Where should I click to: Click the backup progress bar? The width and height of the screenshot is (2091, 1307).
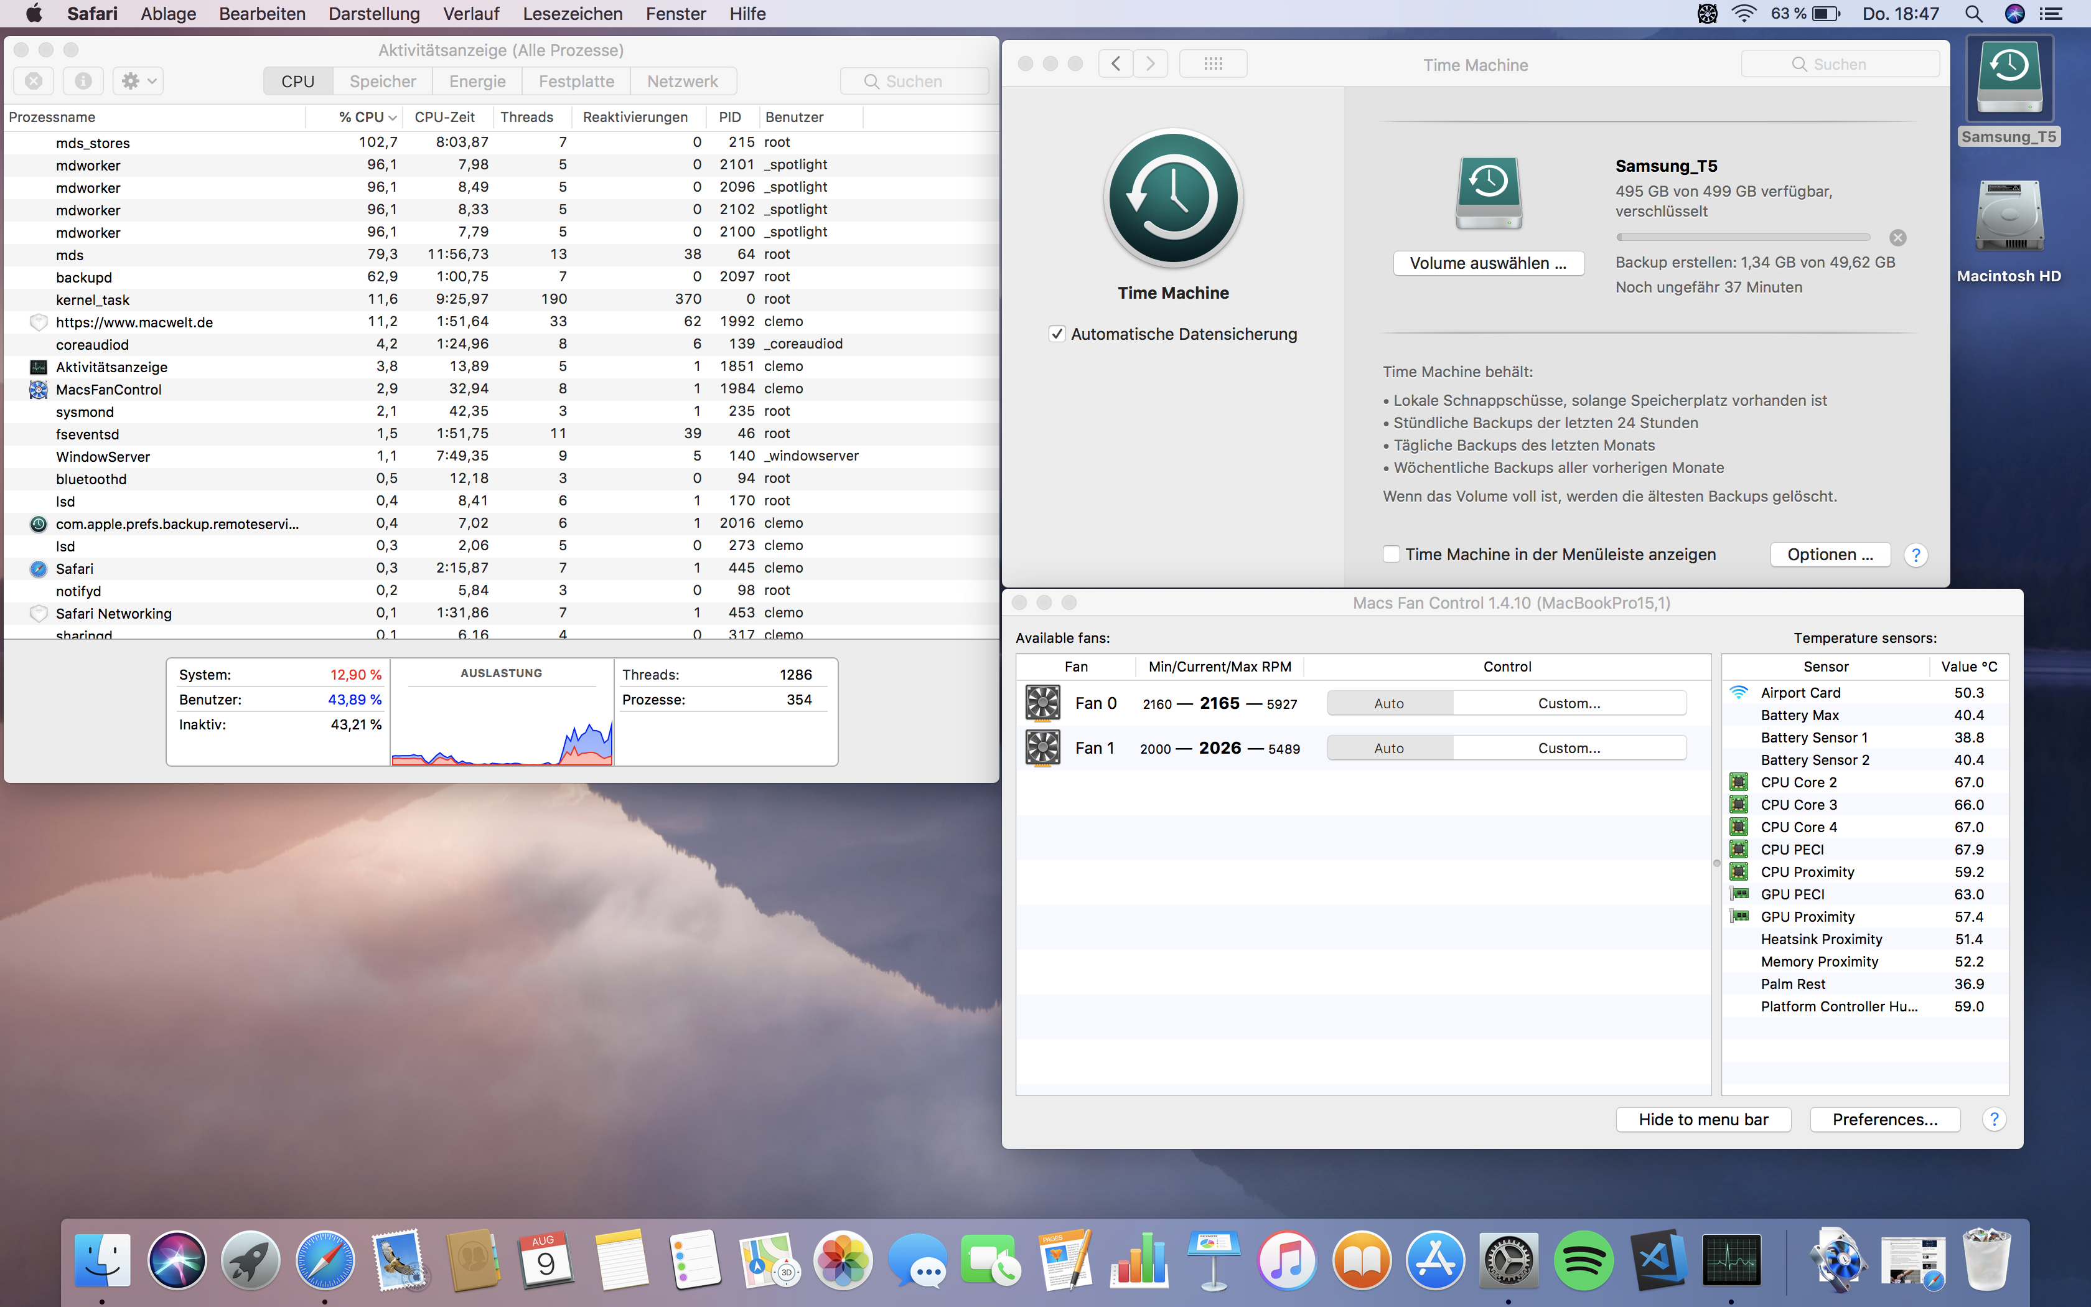(x=1742, y=238)
